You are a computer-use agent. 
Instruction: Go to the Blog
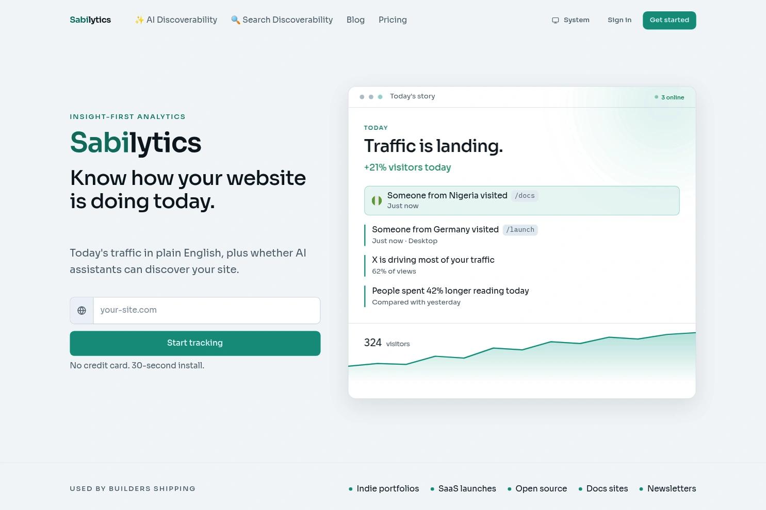[x=355, y=20]
